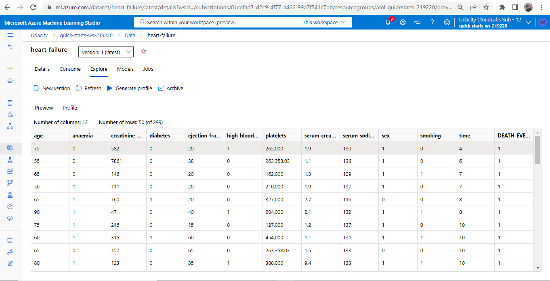Screen dimensions: 550x281
Task: Open announcements via the megaphone icon
Action: click(417, 22)
